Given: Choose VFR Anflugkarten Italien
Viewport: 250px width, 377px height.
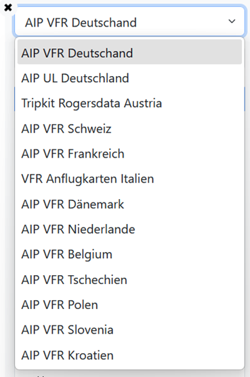Looking at the screenshot, I should (129, 179).
